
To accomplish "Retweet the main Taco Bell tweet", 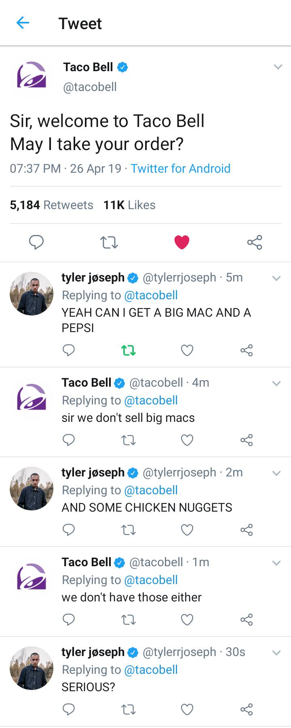I will (x=108, y=243).
